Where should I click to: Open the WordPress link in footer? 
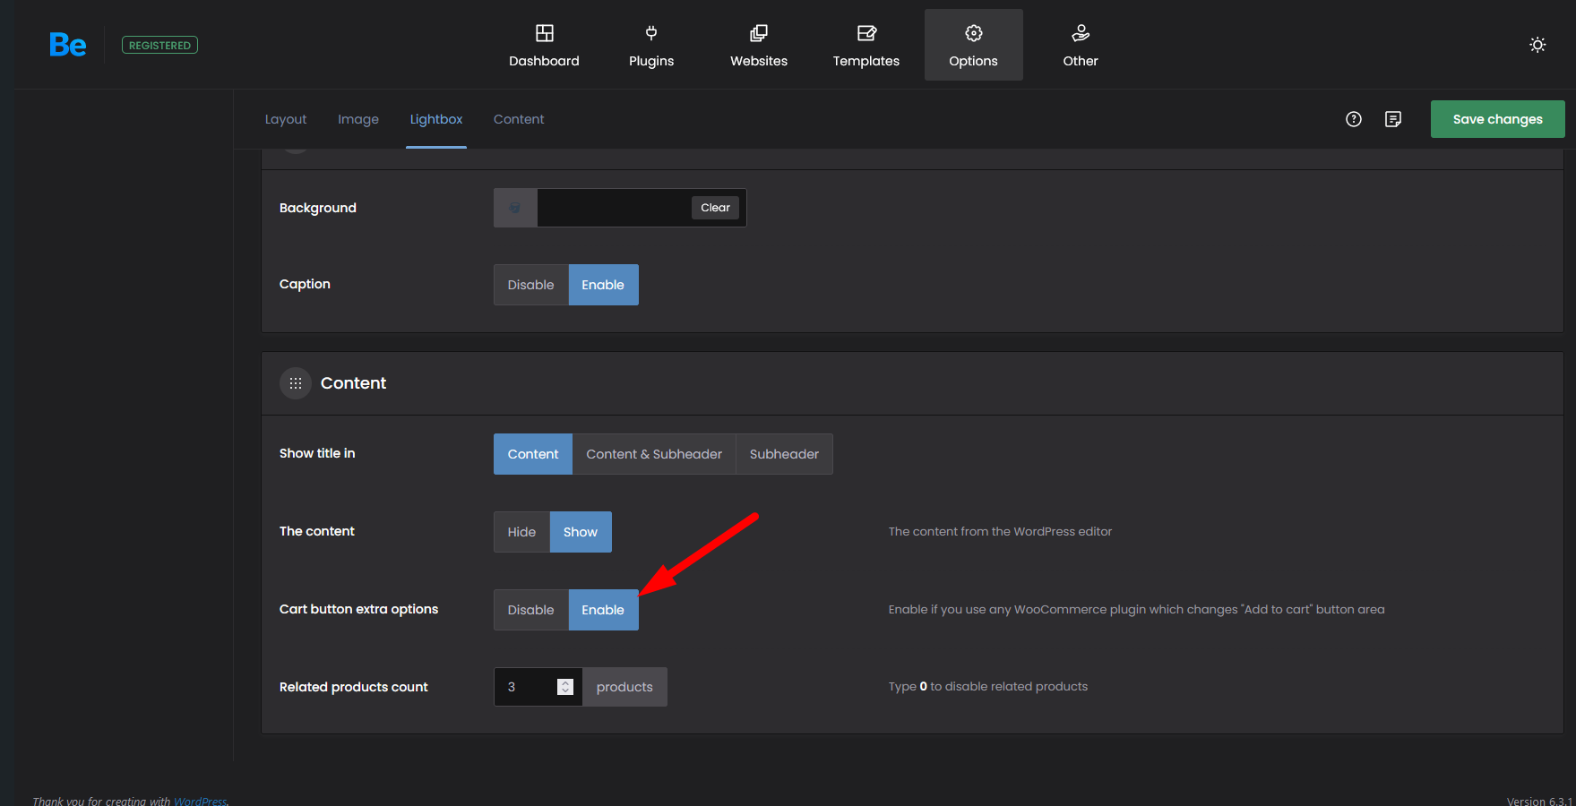point(200,801)
